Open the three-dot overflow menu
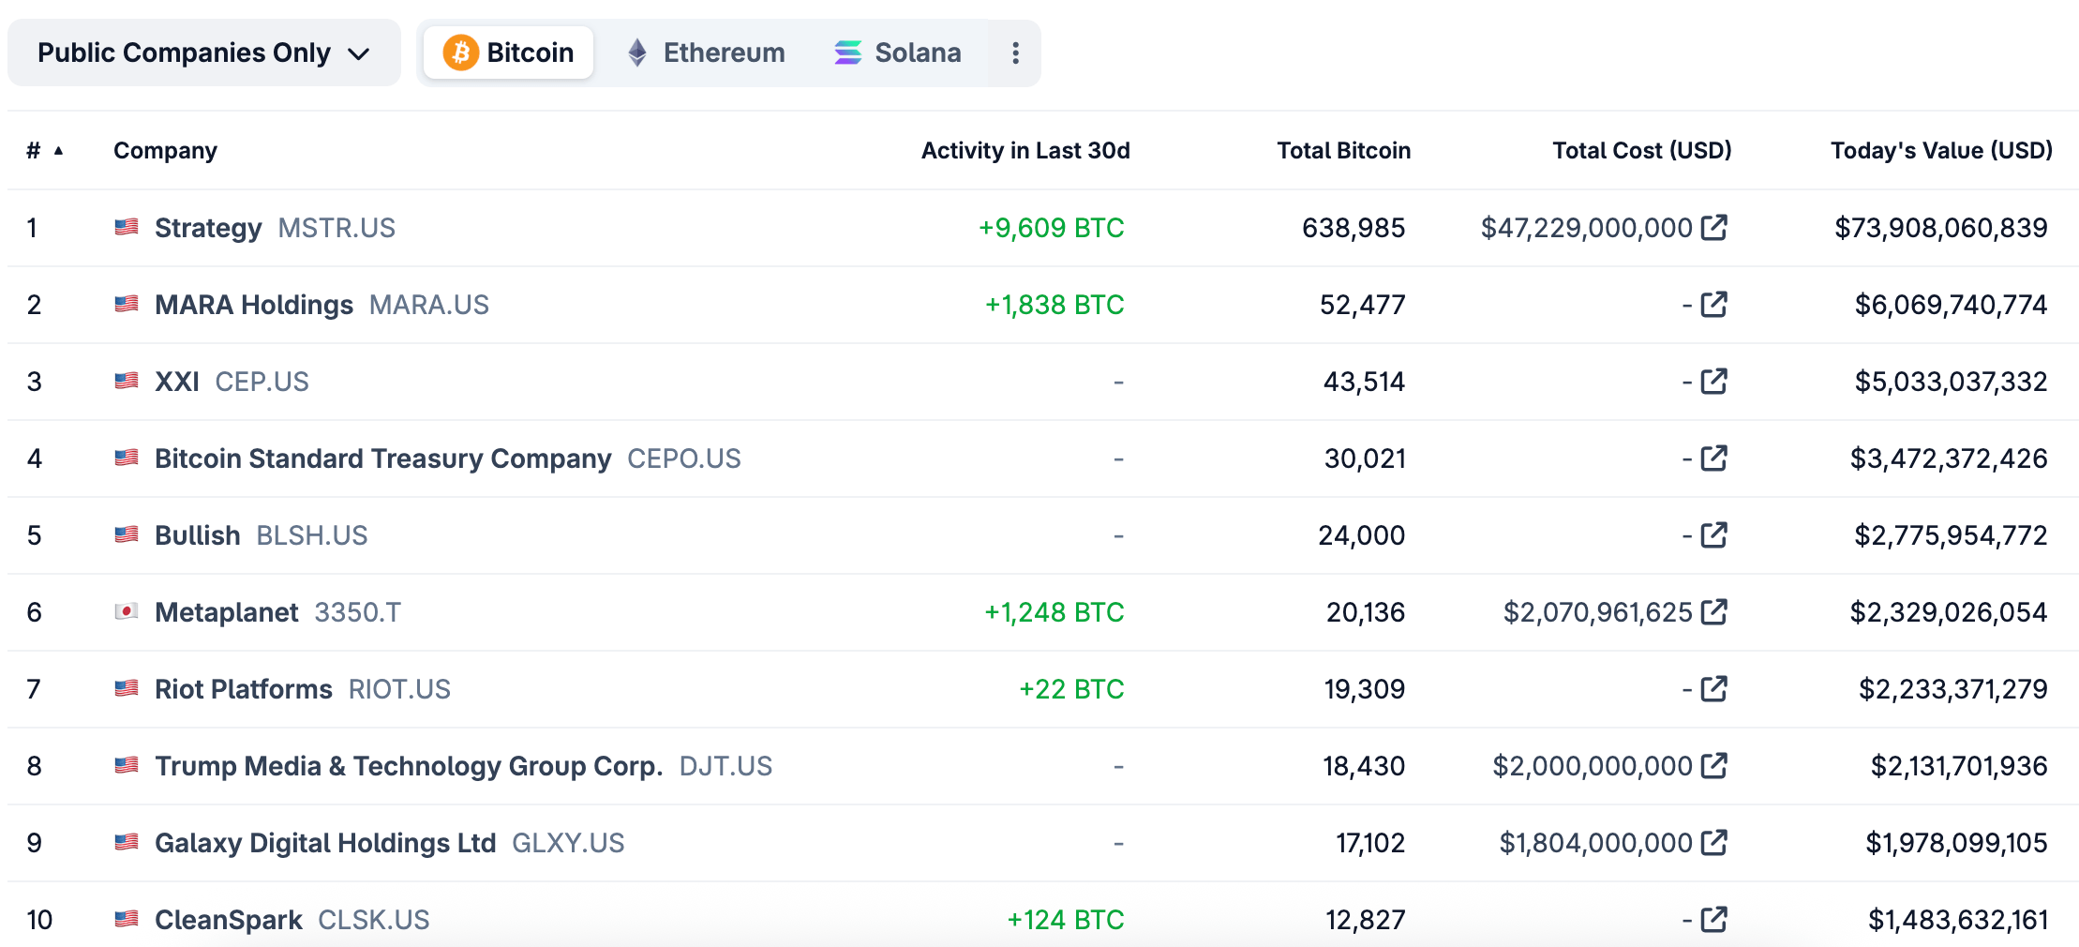This screenshot has height=947, width=2079. [1015, 53]
